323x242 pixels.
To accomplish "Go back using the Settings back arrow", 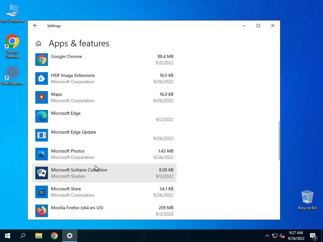I will [x=35, y=26].
